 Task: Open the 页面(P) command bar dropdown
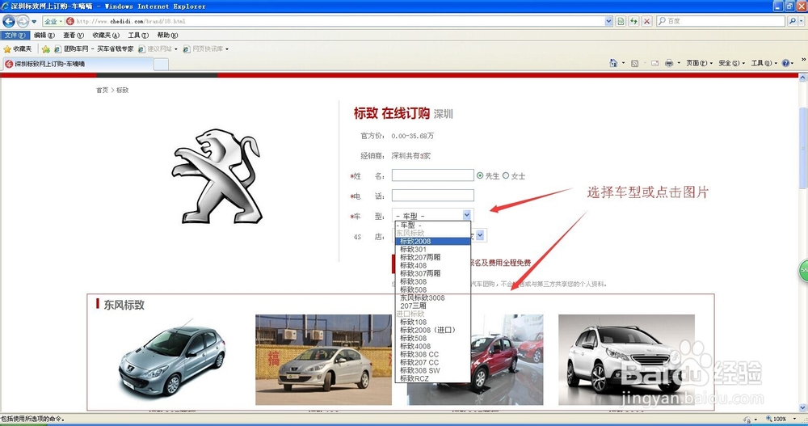(699, 63)
